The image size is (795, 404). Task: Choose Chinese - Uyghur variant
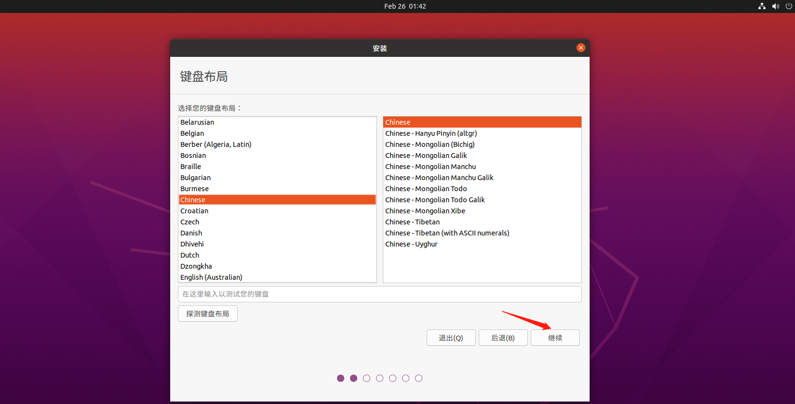[x=482, y=244]
